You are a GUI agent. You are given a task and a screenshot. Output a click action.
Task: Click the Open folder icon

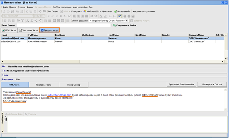coord(8,11)
